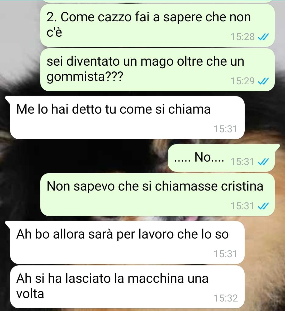
Task: Select message 'Come cazzo fai a sapere'
Action: tap(158, 25)
